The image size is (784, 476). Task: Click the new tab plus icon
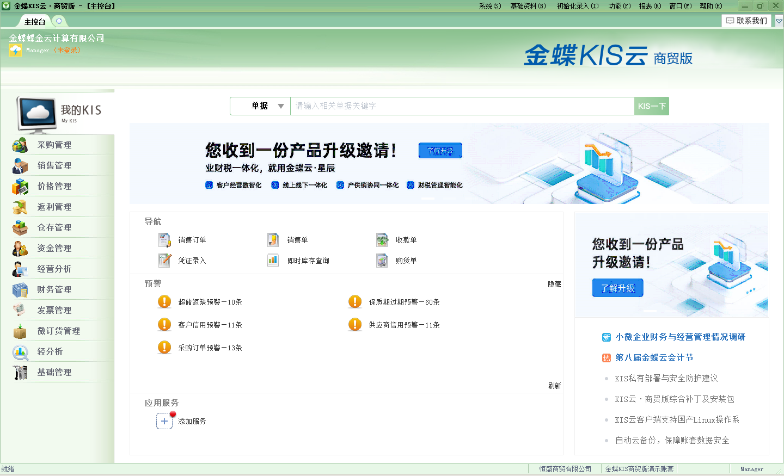59,21
